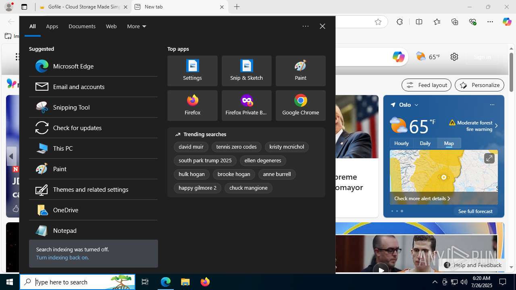Click Check more alert details link
The width and height of the screenshot is (516, 290).
(x=422, y=199)
